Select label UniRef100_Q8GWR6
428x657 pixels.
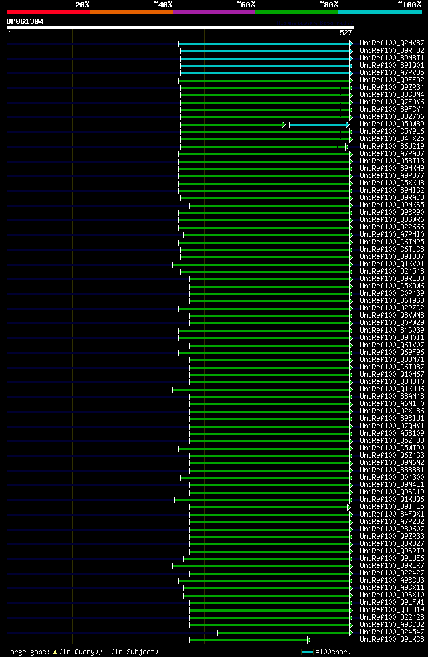[x=392, y=219]
